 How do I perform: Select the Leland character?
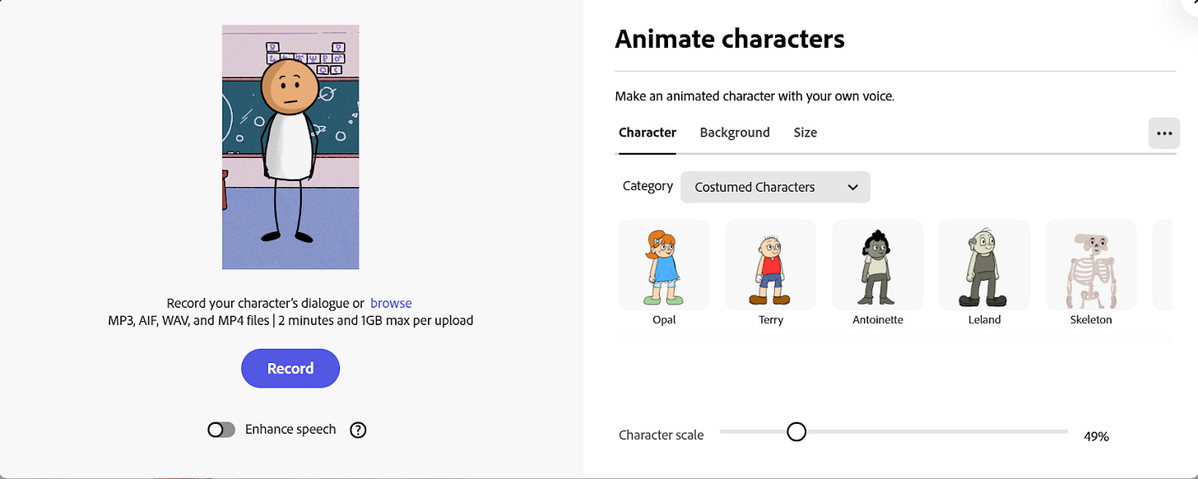[x=984, y=265]
